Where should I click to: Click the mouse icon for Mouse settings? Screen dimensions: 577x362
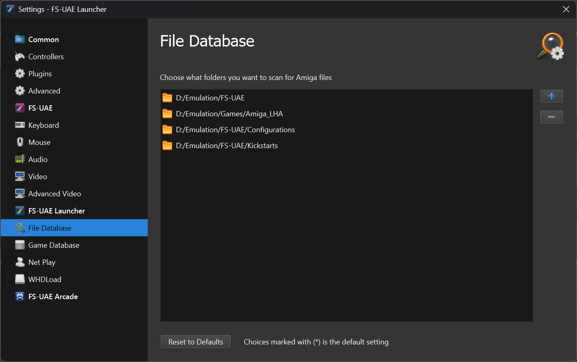tap(20, 142)
